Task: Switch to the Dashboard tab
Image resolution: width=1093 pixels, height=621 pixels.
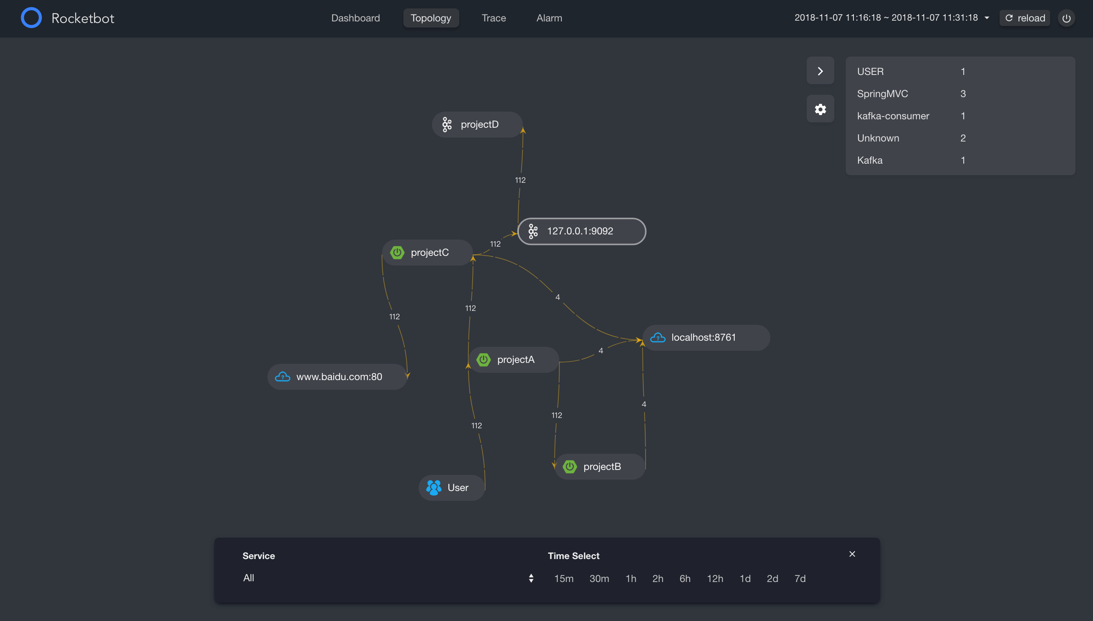Action: [x=355, y=17]
